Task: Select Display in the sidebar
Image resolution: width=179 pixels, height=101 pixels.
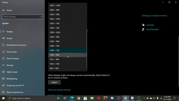Action: 10,32
